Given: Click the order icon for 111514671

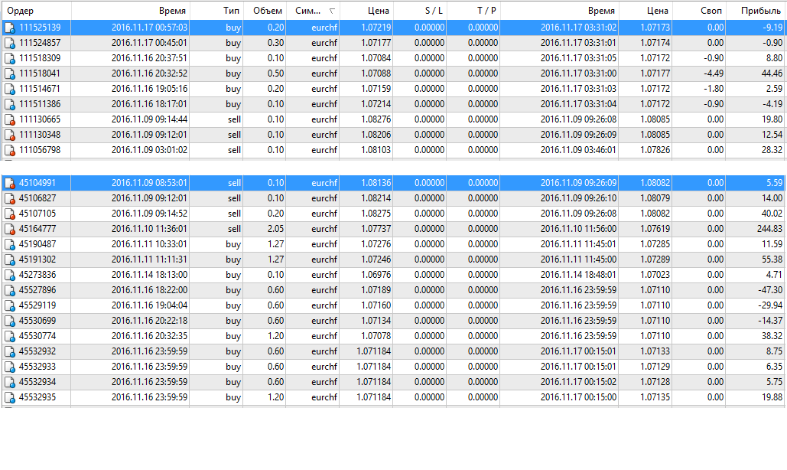Looking at the screenshot, I should click(x=9, y=90).
